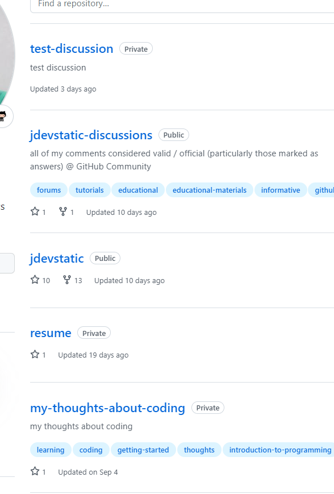Open the my-thoughts-about-coding repository

click(107, 408)
